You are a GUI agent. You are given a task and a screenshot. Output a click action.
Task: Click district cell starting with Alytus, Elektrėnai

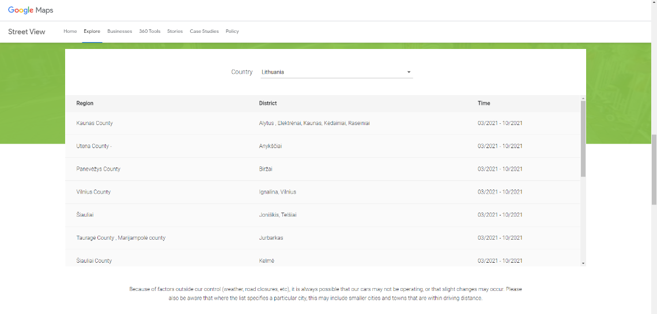pyautogui.click(x=314, y=123)
